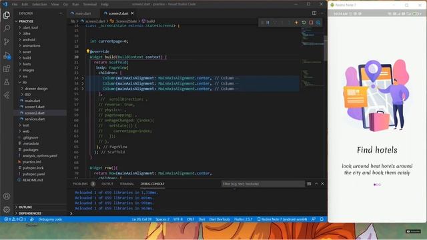Click the page indicator dots in the Redmi Note 7 window
This screenshot has height=240, width=427.
[377, 185]
